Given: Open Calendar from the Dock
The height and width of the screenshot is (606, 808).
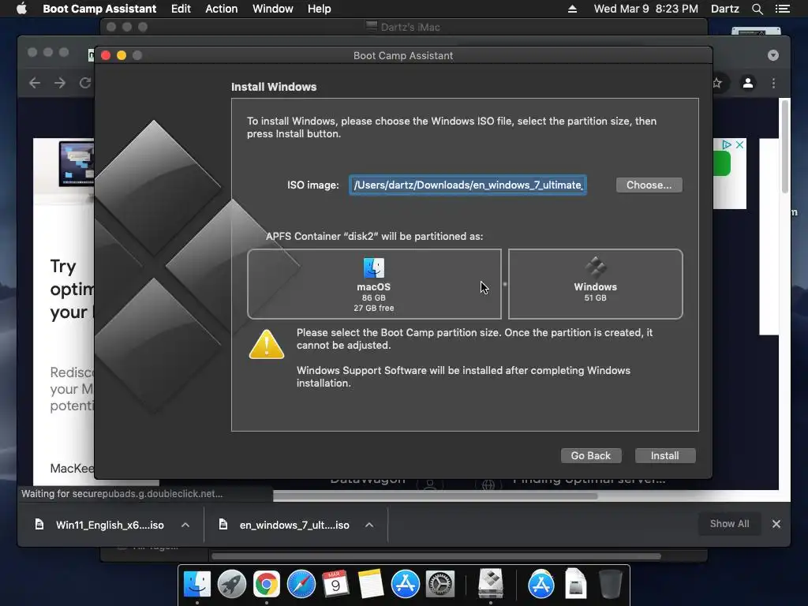Looking at the screenshot, I should coord(335,585).
